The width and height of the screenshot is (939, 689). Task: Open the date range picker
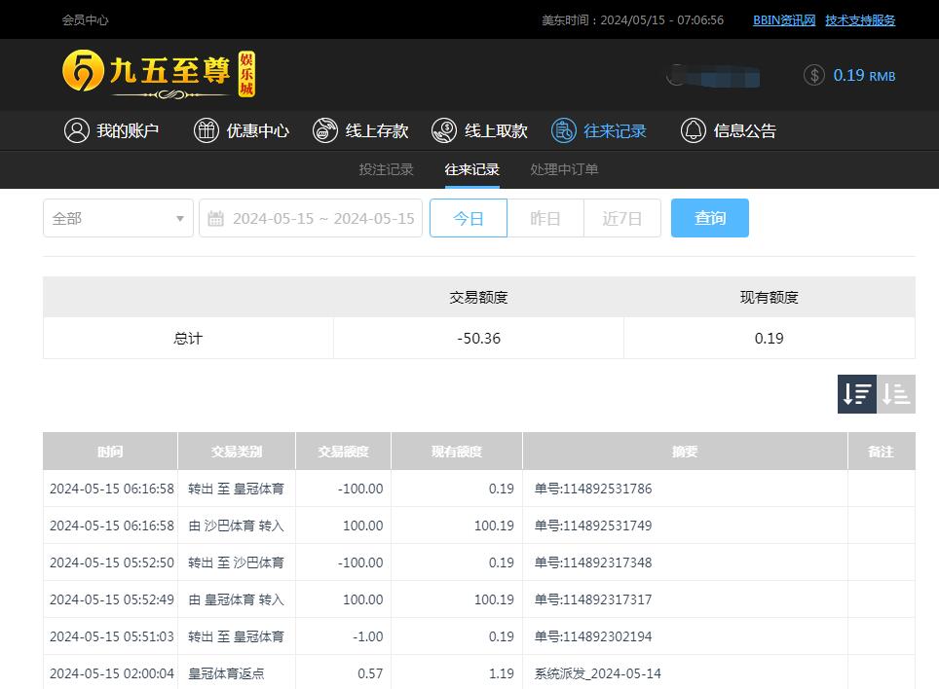311,218
